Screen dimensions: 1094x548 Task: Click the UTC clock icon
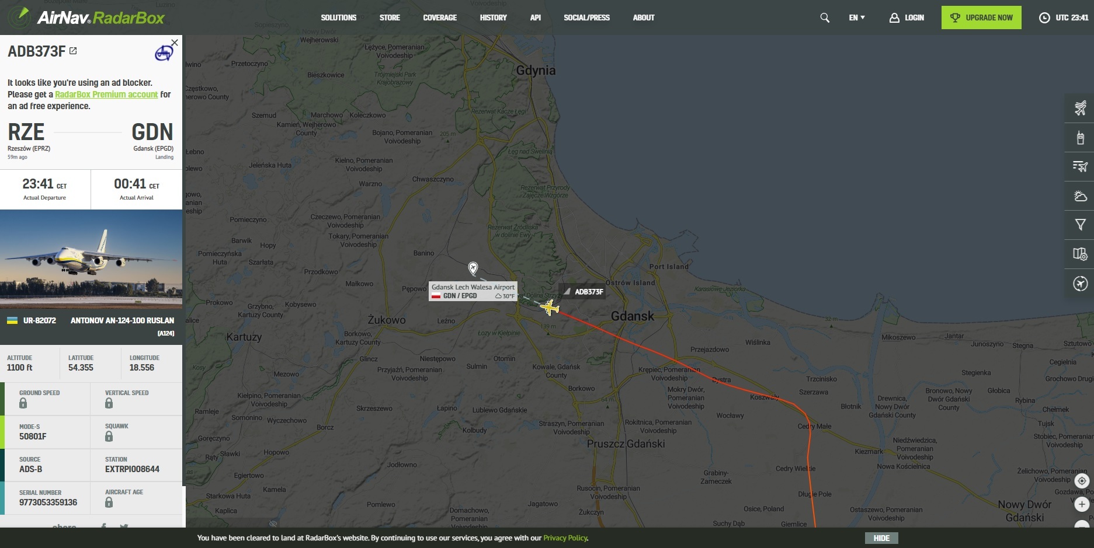[1044, 18]
